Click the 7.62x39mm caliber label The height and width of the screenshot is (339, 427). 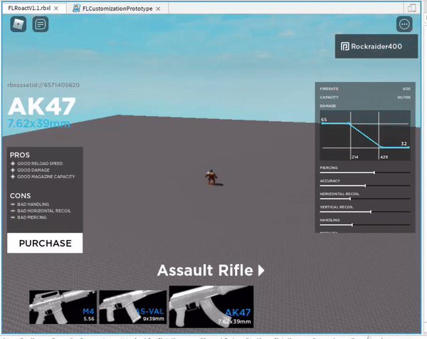(38, 123)
